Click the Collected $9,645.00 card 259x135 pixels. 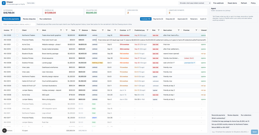pos(105,12)
